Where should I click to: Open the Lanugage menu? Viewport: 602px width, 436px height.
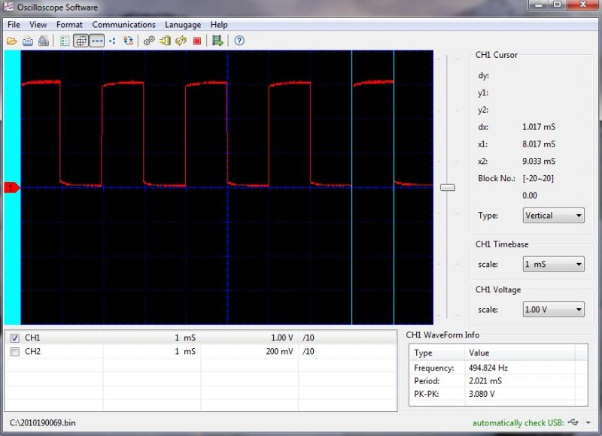click(183, 25)
